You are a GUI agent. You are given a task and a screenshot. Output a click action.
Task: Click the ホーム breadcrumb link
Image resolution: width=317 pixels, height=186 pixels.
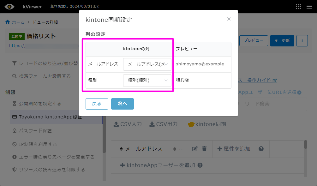point(18,22)
